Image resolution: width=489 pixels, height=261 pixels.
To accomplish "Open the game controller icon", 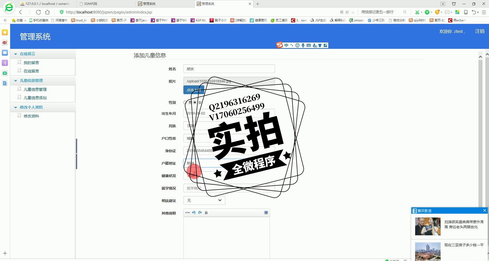I will pos(447,12).
